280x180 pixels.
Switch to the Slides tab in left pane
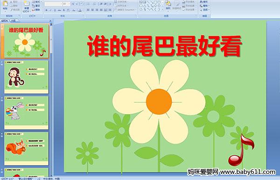coord(5,21)
